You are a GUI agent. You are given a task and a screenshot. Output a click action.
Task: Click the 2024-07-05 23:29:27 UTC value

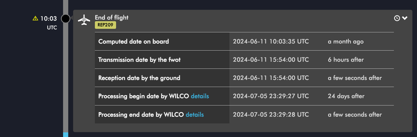point(271,96)
